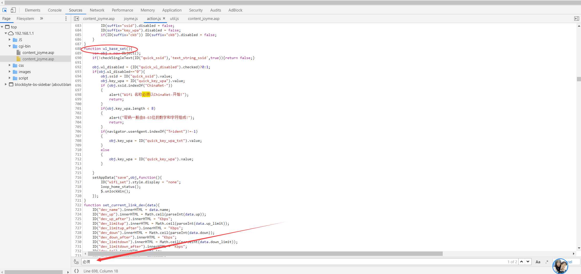
Task: Hide the file navigator sidebar
Action: (76, 19)
